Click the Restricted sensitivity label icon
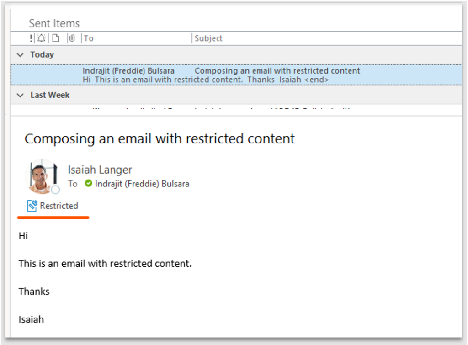468x345 pixels. (x=32, y=206)
